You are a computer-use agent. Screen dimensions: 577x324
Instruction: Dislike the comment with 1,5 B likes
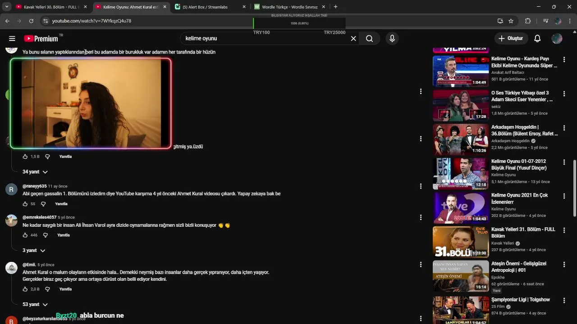click(x=47, y=157)
